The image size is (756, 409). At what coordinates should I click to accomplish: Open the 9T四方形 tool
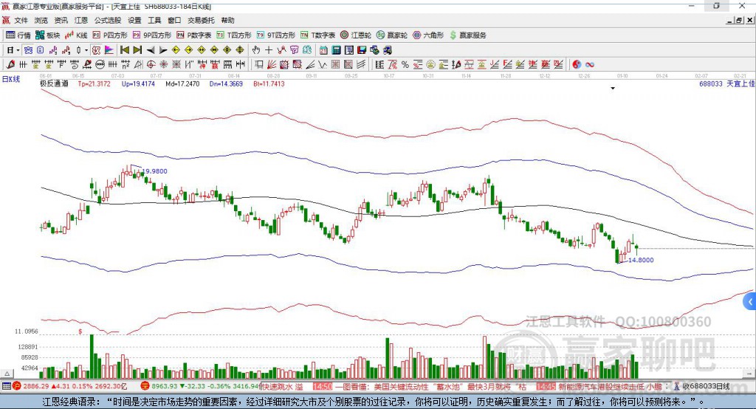pyautogui.click(x=276, y=35)
